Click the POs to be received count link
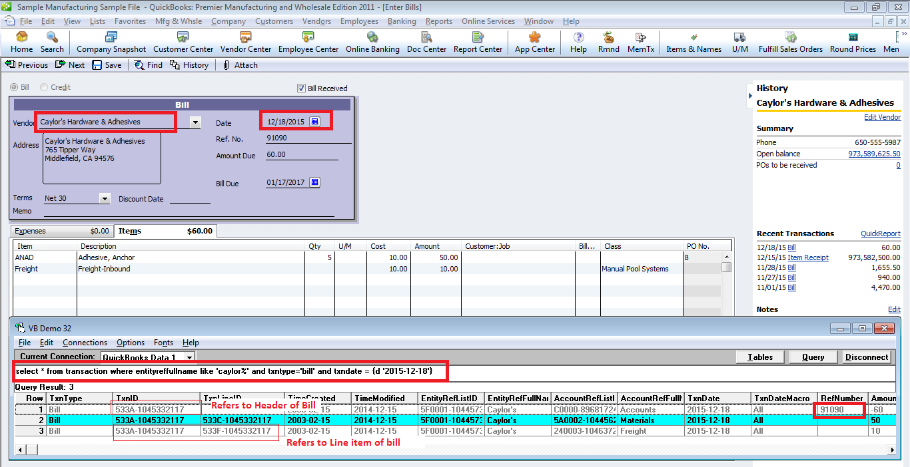The image size is (910, 467). [x=898, y=165]
